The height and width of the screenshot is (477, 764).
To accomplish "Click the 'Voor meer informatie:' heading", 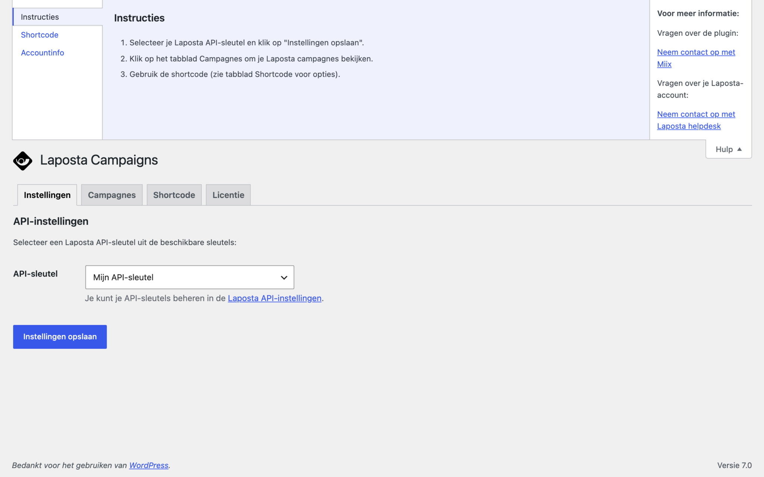I will (x=698, y=13).
